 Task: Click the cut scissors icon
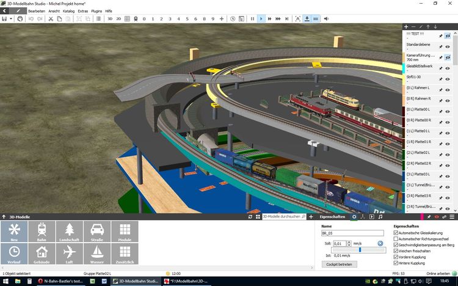[x=51, y=19]
